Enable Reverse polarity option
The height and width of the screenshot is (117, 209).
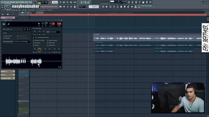(52, 40)
